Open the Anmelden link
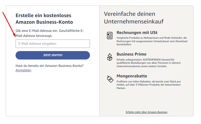This screenshot has width=201, height=124. 23,70
